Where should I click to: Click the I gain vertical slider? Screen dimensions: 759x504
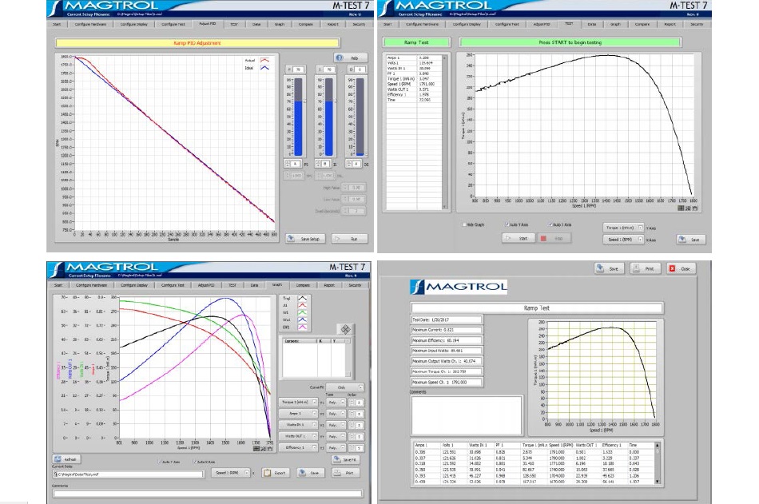(x=329, y=117)
